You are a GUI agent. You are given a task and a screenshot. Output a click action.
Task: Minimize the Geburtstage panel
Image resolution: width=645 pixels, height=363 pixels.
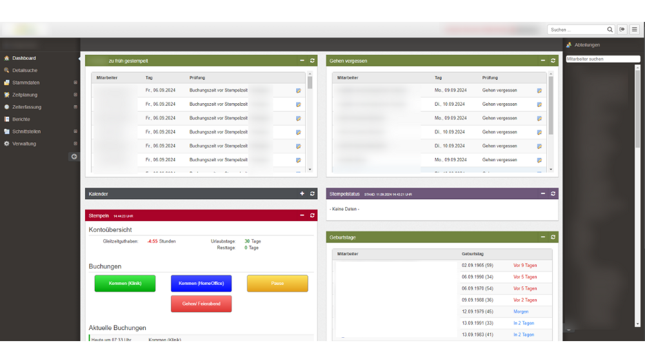(x=543, y=237)
